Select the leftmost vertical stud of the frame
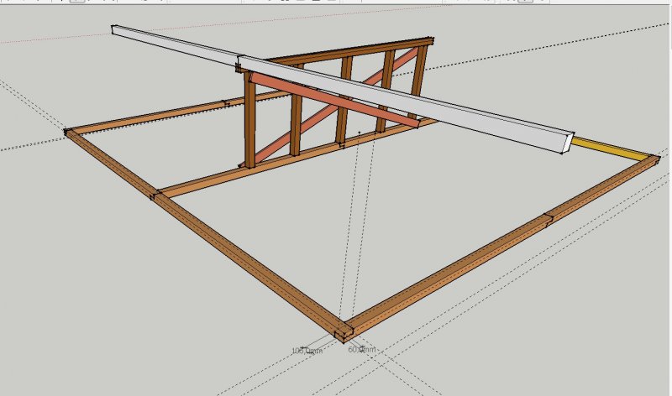 pos(249,119)
